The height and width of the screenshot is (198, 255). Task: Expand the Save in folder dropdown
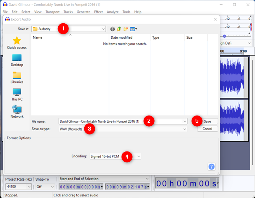tap(103, 29)
